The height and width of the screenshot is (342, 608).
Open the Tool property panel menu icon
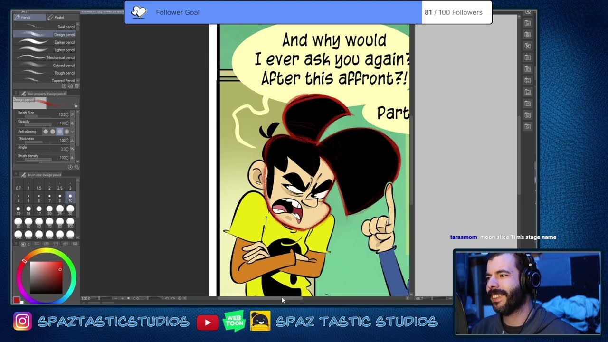tap(16, 94)
